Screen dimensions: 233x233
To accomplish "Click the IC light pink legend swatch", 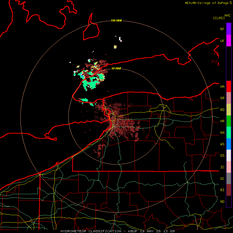I will [229, 167].
